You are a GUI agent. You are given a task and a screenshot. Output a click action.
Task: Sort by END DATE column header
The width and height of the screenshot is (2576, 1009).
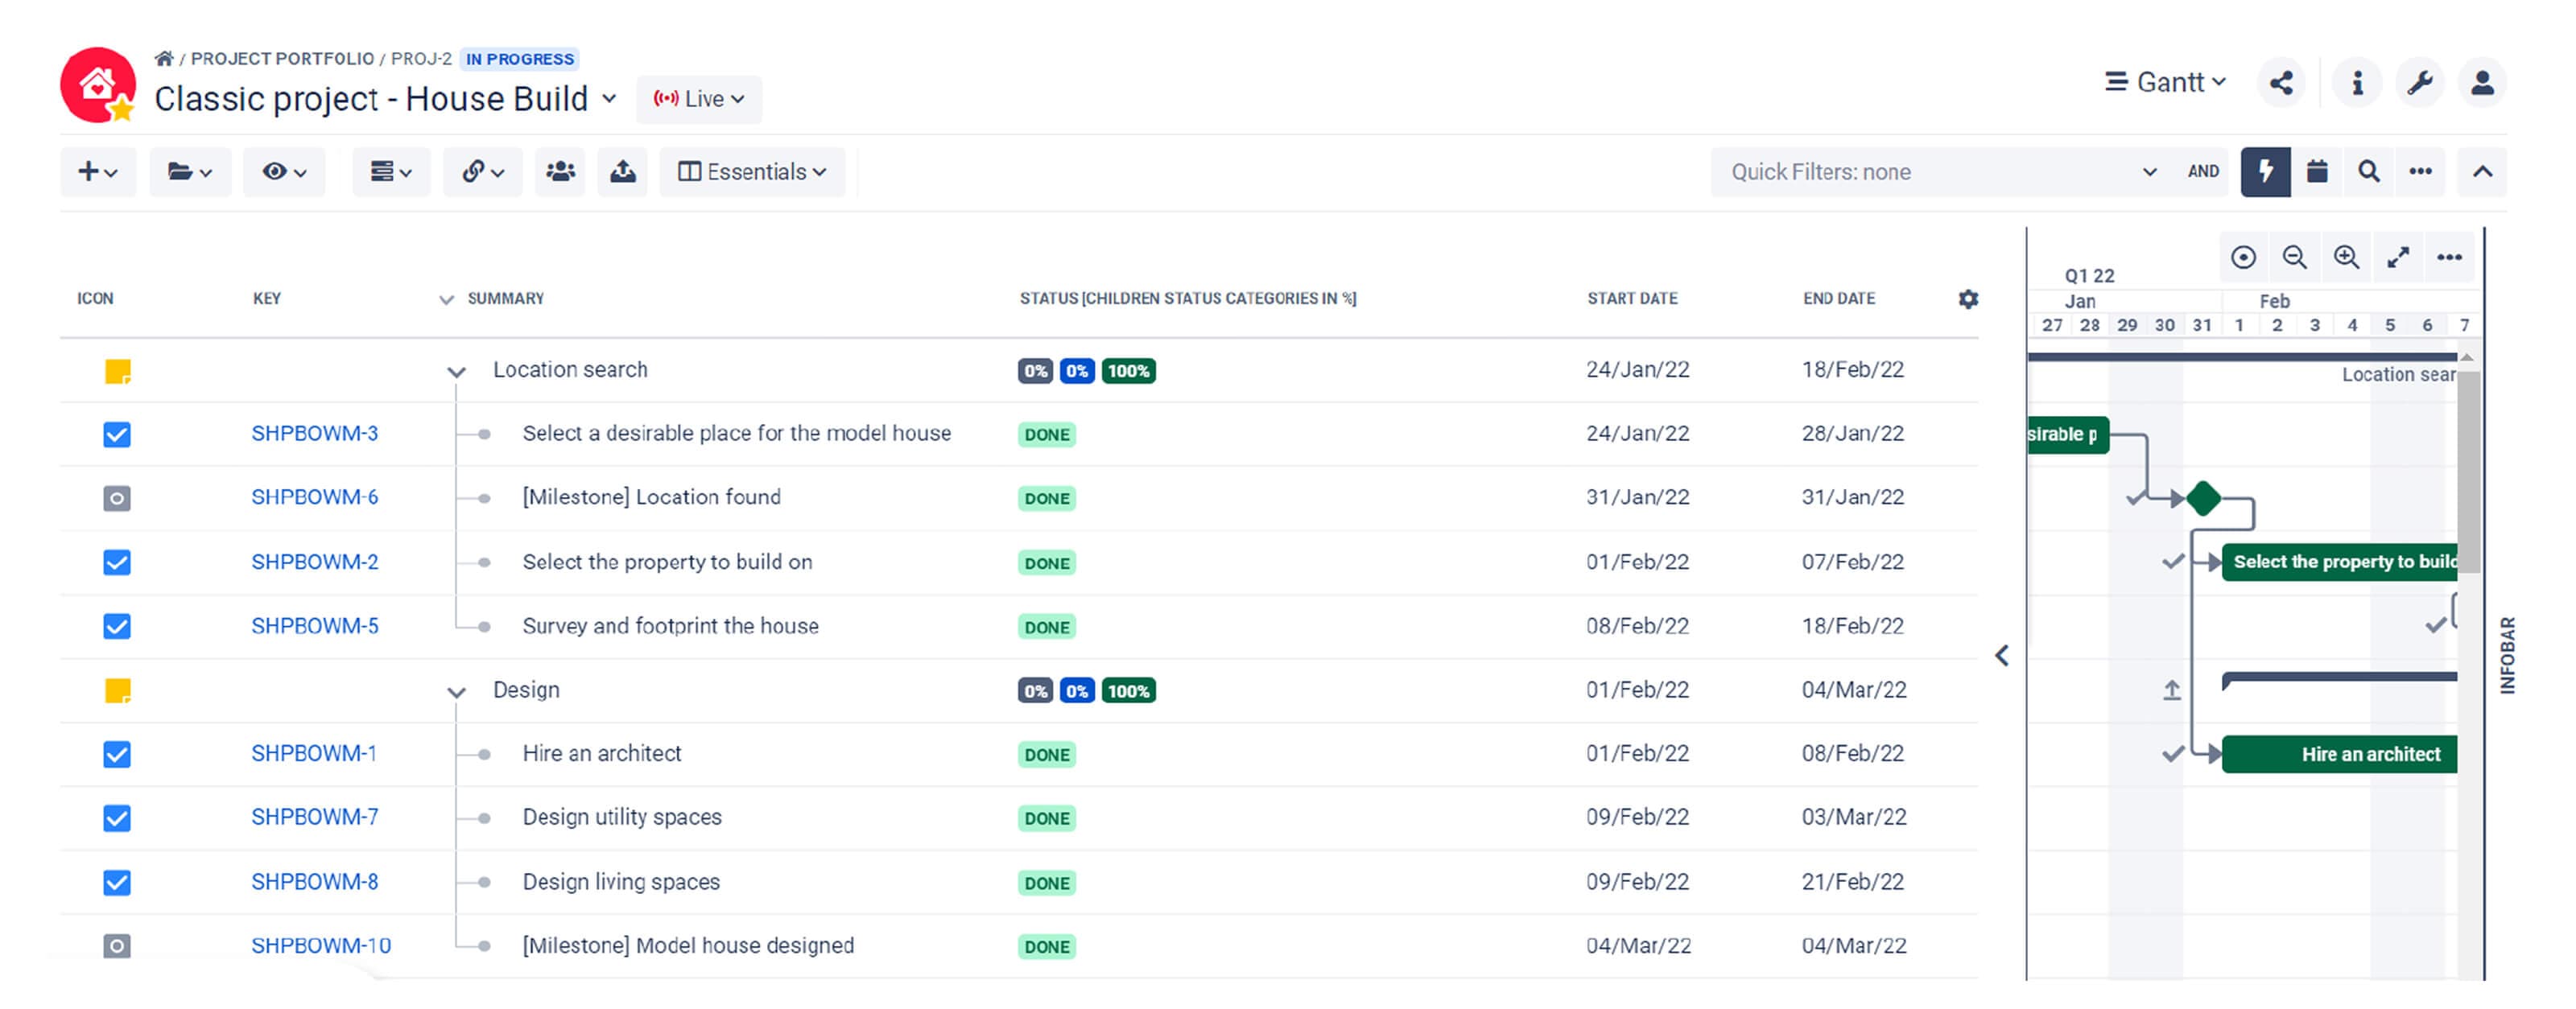coord(1839,299)
